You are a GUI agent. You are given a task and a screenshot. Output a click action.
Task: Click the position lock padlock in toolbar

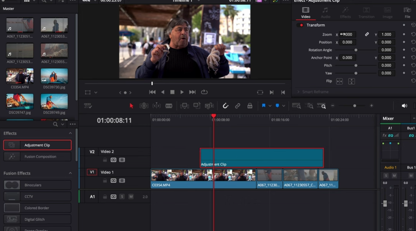click(x=250, y=106)
